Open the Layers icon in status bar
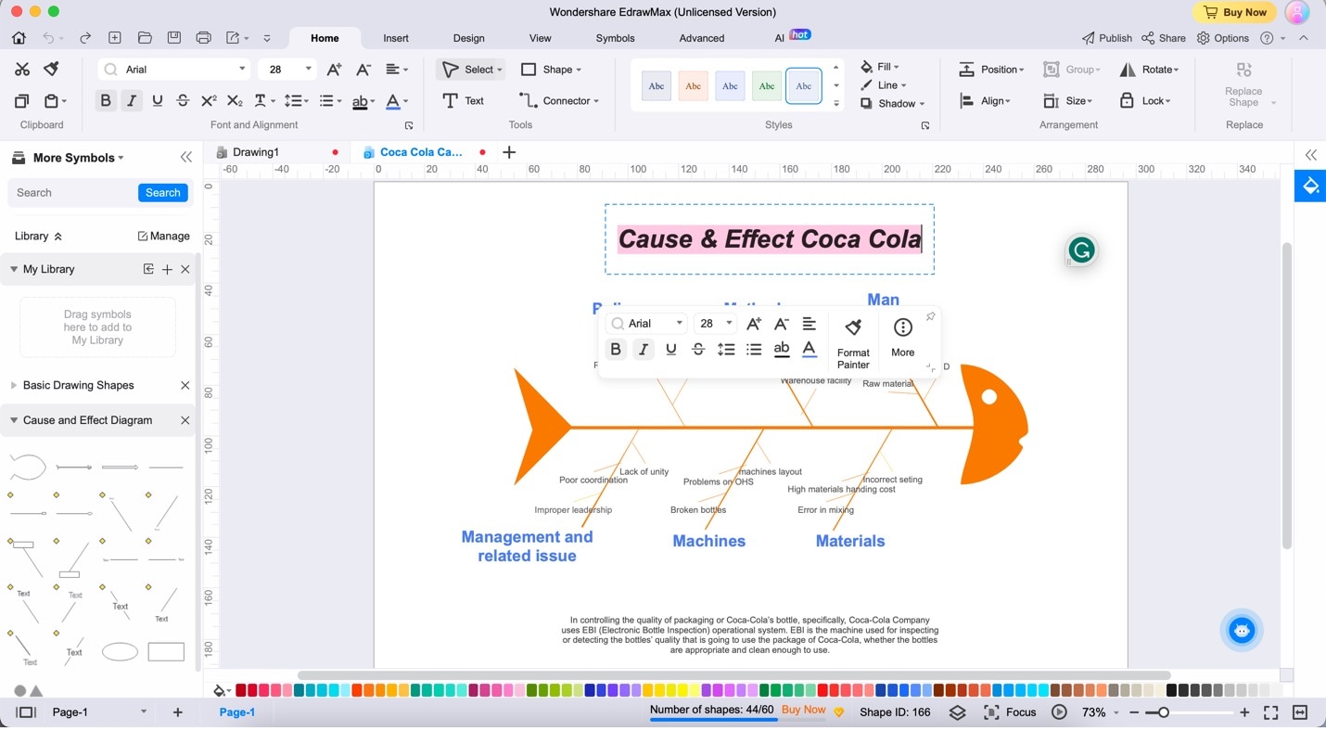 coord(958,712)
